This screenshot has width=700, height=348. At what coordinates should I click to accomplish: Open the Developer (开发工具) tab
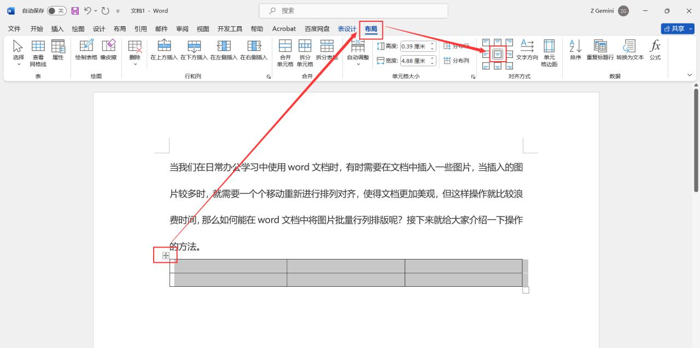click(x=230, y=29)
